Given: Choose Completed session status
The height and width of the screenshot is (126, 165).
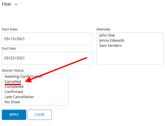Looking at the screenshot, I should pyautogui.click(x=14, y=87).
